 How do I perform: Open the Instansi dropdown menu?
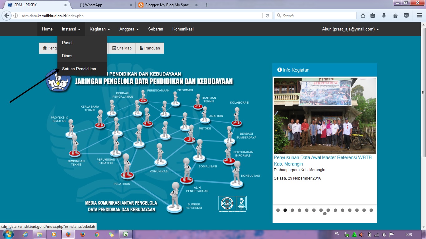[71, 29]
